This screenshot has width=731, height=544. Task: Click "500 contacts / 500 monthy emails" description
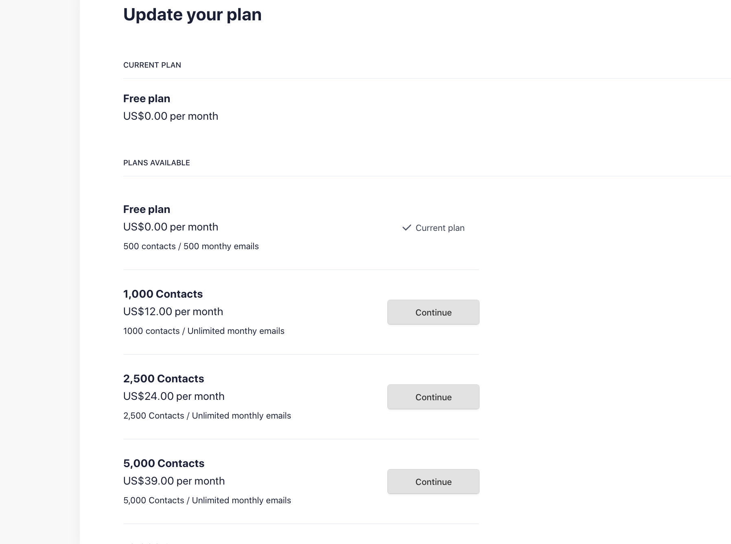pos(191,246)
